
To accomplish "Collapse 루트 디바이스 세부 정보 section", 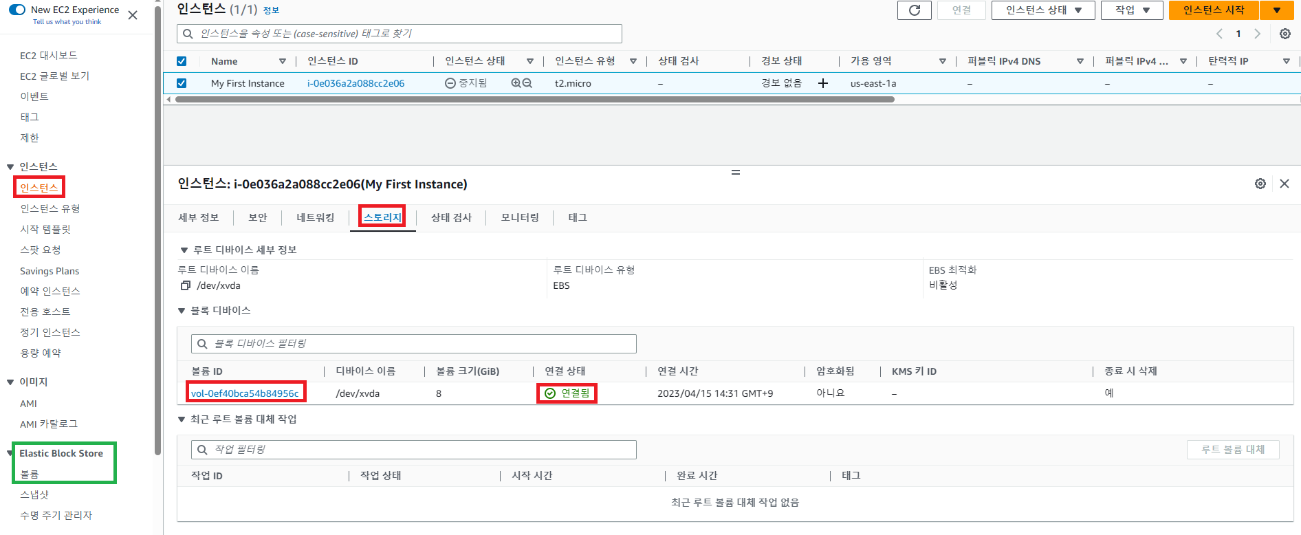I will coord(184,250).
